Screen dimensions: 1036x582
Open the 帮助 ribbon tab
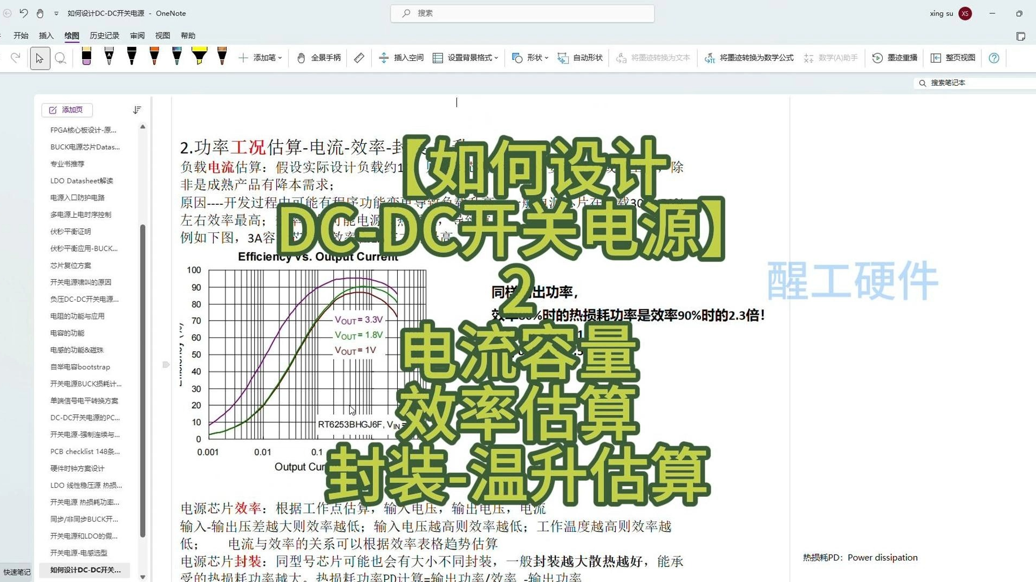tap(188, 36)
